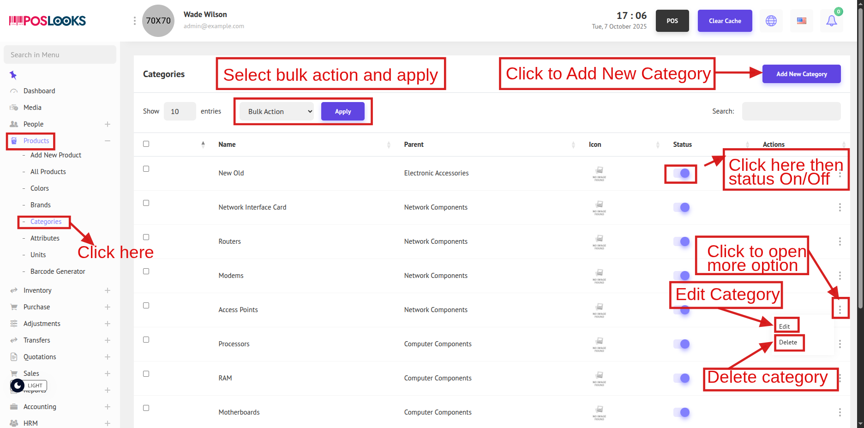Click the US flag icon
Viewport: 864px width, 428px height.
click(x=801, y=21)
